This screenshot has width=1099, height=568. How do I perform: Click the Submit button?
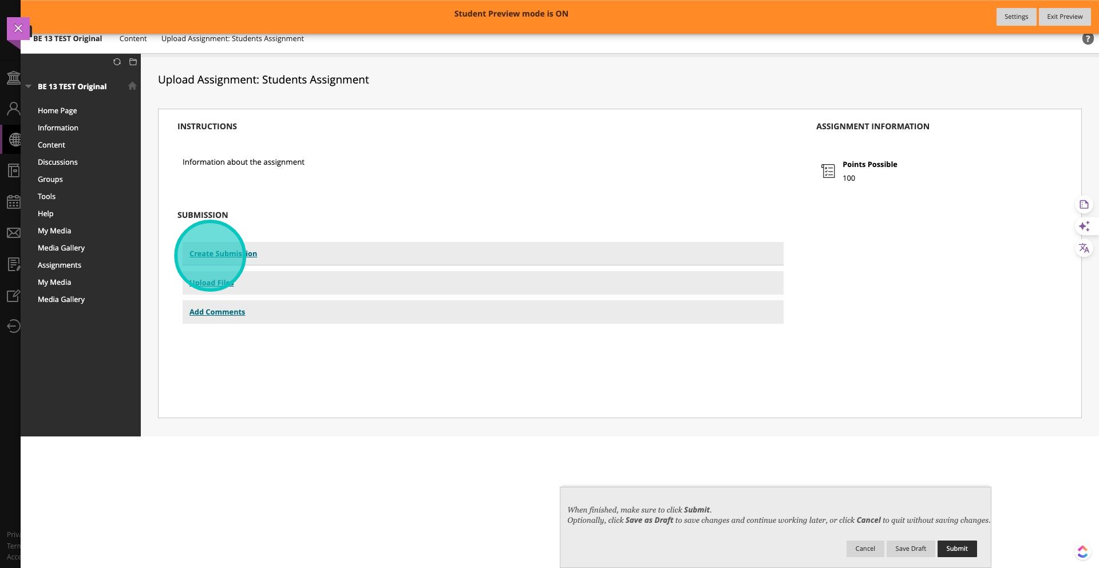(956, 549)
